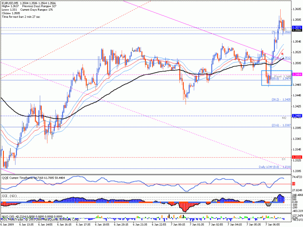This screenshot has width=303, height=227.
Task: Click the 1.3605 price axis label
Action: click(x=297, y=9)
